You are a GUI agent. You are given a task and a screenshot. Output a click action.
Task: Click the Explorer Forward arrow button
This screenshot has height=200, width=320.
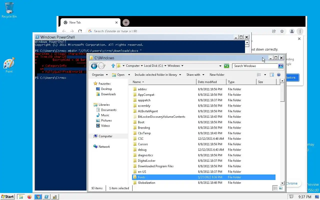click(x=101, y=66)
